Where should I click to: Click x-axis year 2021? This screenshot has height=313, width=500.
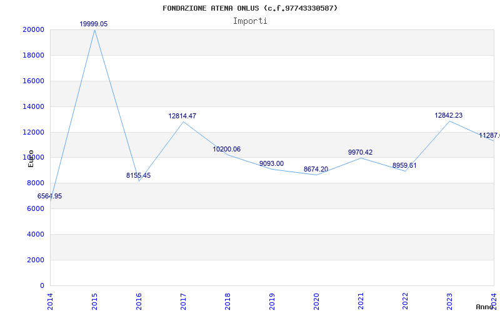pyautogui.click(x=361, y=301)
